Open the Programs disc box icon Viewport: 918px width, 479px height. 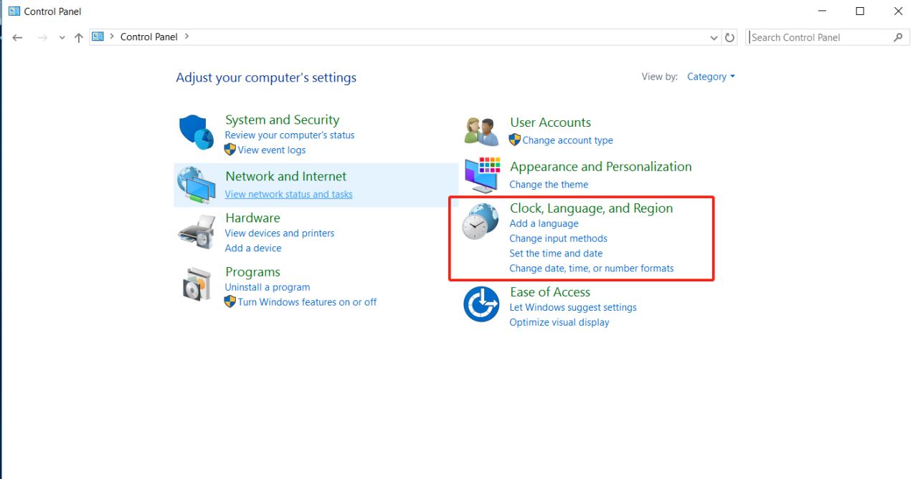coord(197,285)
